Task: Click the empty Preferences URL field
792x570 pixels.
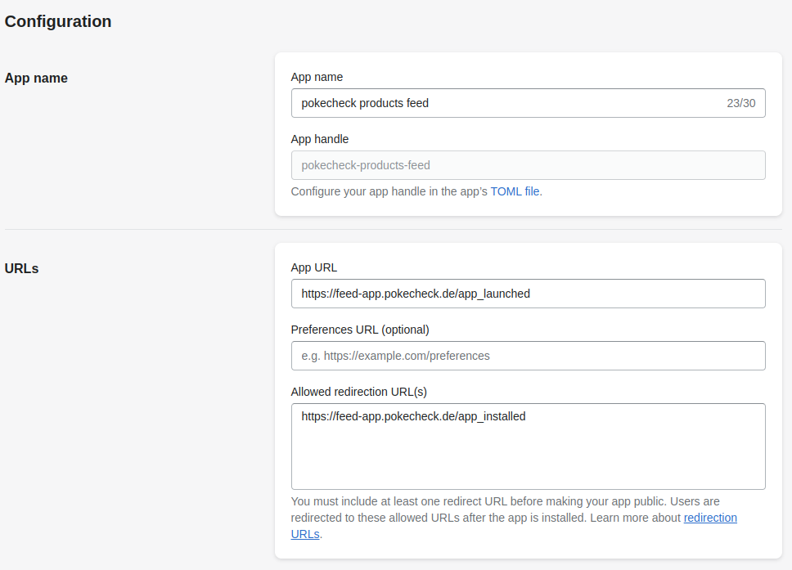Action: tap(528, 356)
